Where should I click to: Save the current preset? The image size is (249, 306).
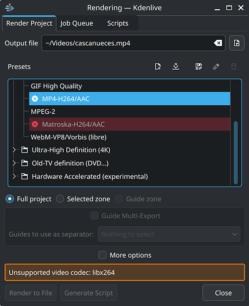(x=199, y=67)
